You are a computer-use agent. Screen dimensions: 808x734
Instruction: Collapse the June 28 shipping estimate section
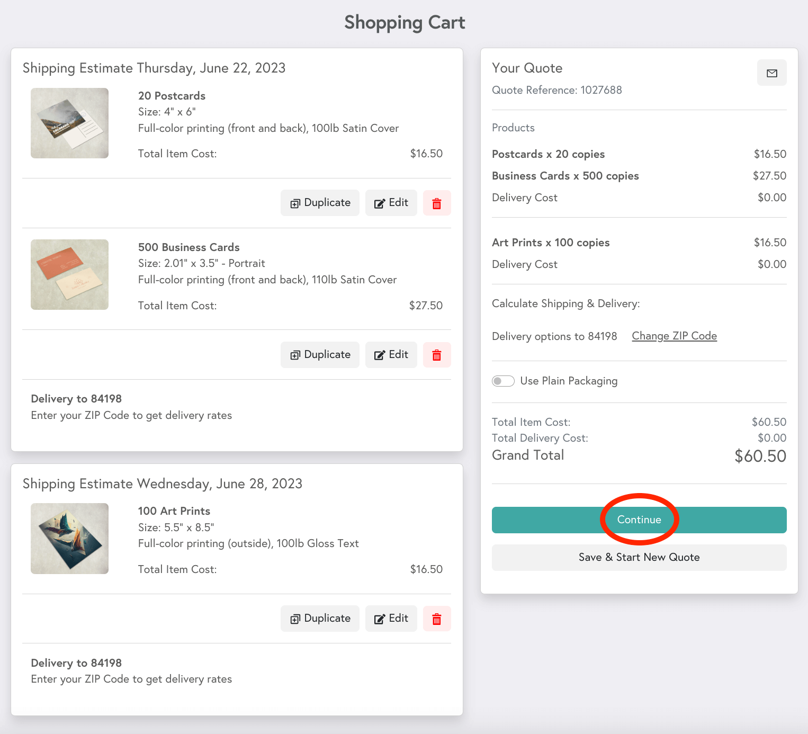click(162, 484)
